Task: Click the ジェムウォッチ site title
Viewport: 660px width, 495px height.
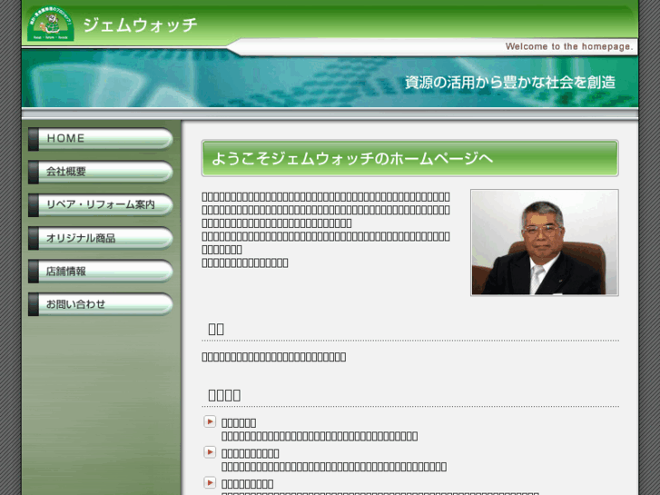Action: point(140,25)
